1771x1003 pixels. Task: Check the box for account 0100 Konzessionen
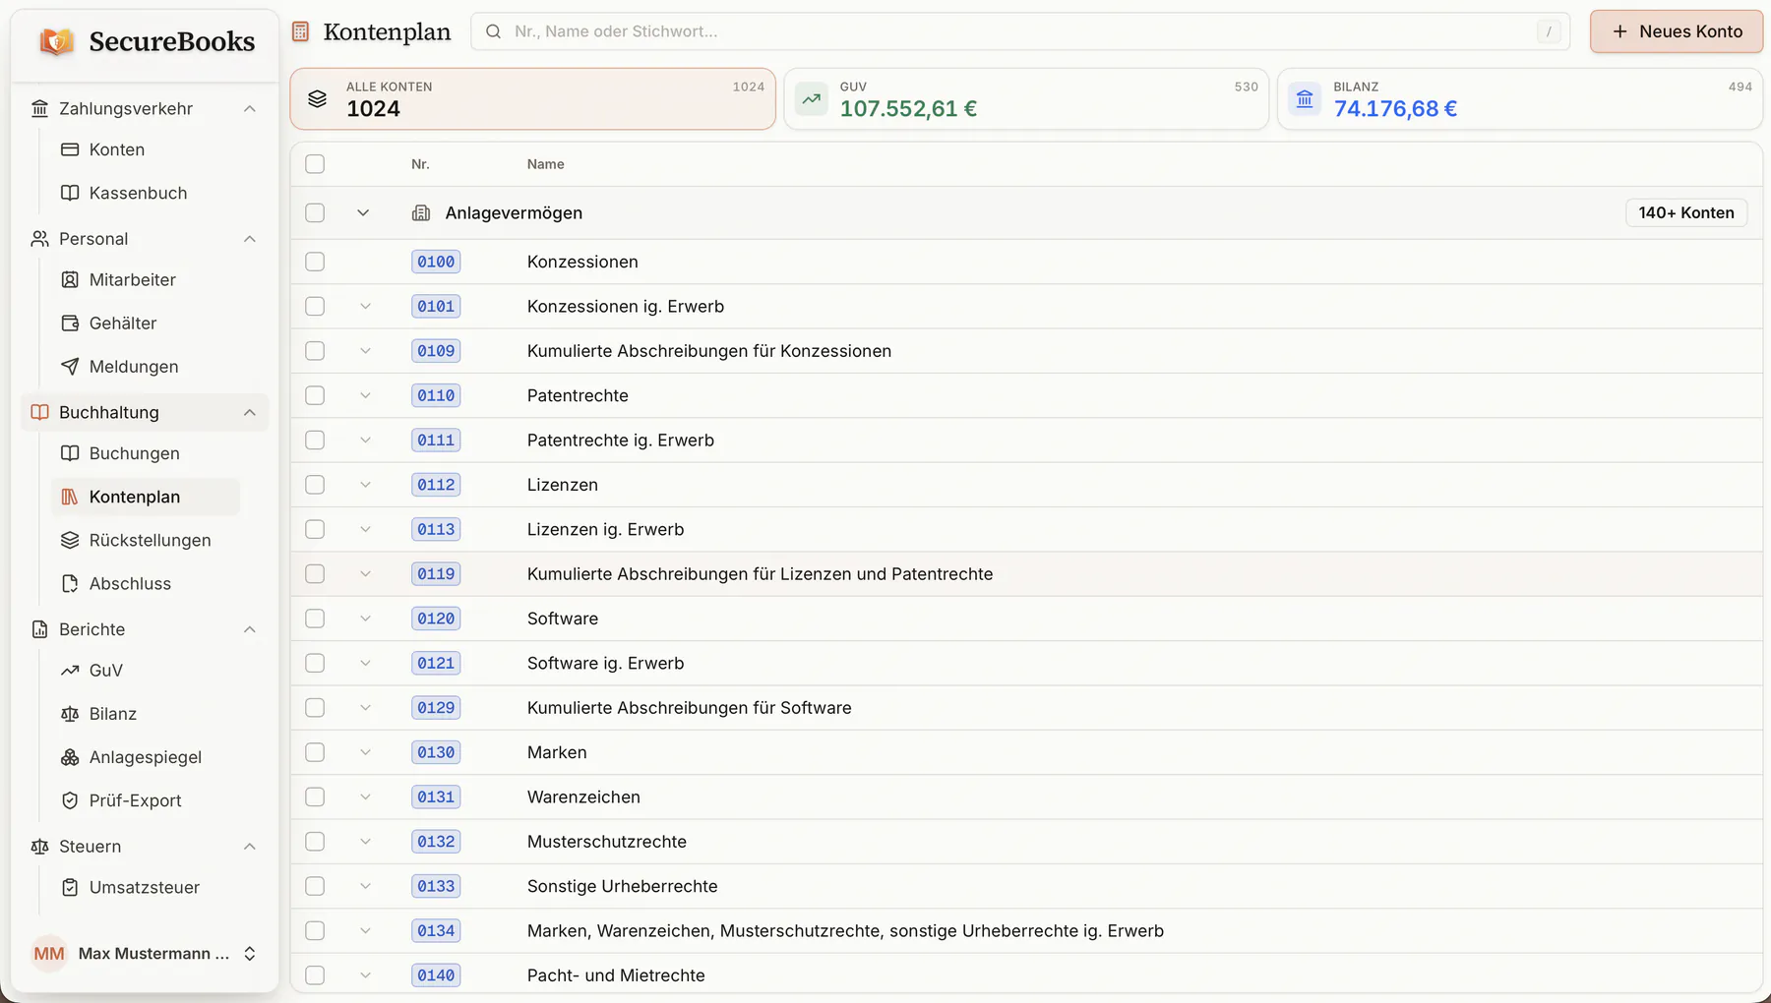pos(315,262)
